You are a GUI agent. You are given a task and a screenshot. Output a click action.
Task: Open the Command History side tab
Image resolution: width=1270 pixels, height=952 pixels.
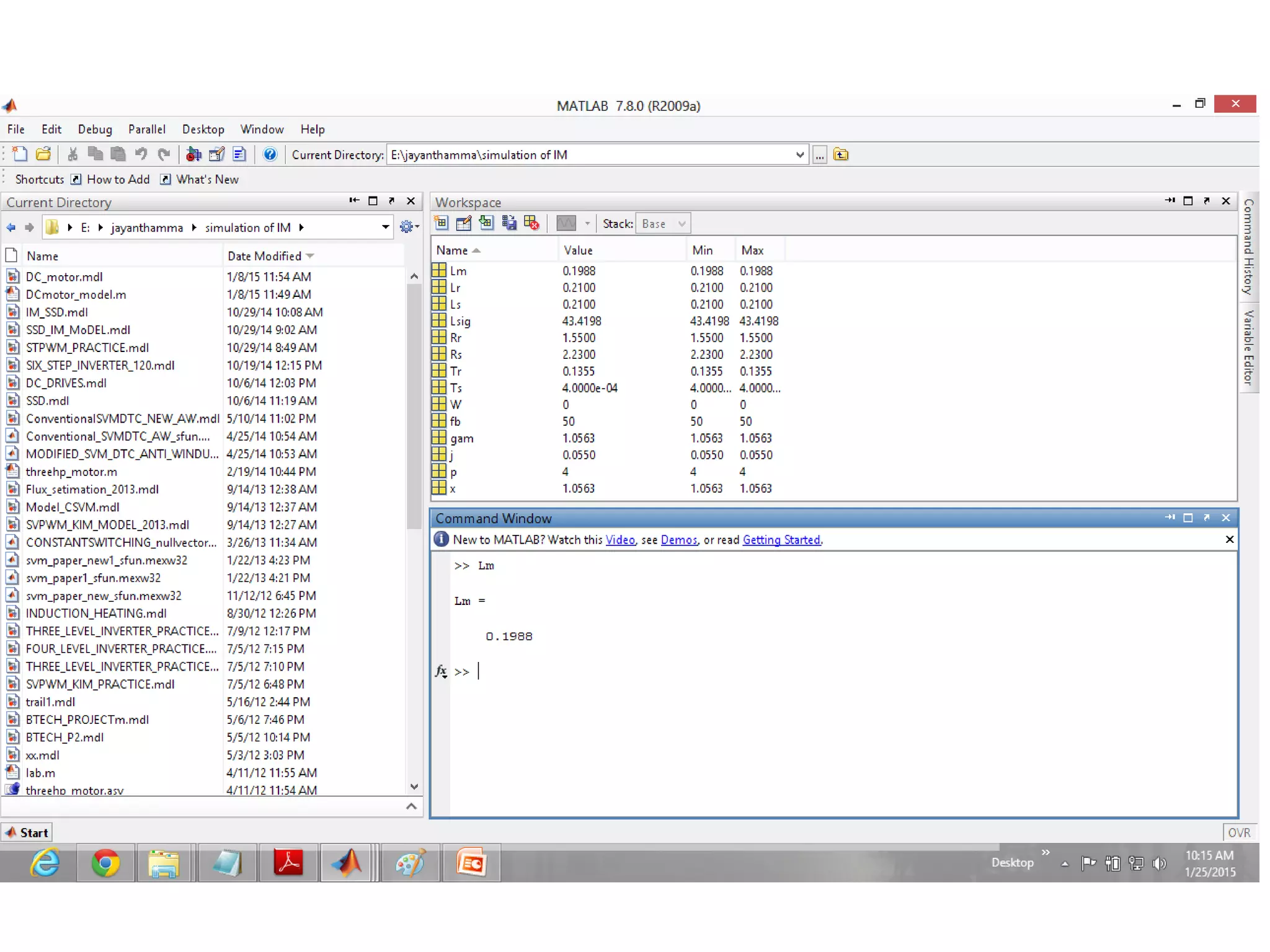pos(1248,247)
